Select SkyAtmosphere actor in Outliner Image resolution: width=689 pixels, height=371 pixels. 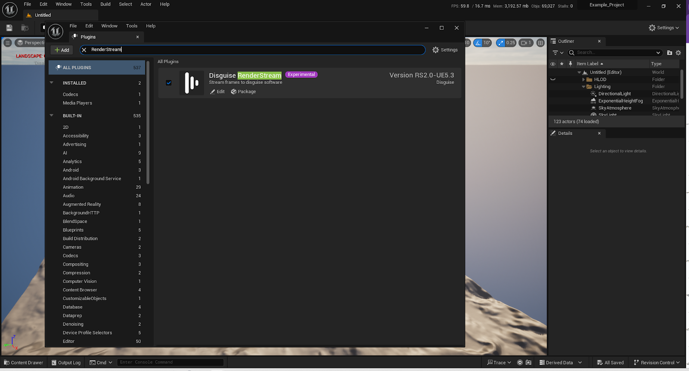[x=615, y=108]
